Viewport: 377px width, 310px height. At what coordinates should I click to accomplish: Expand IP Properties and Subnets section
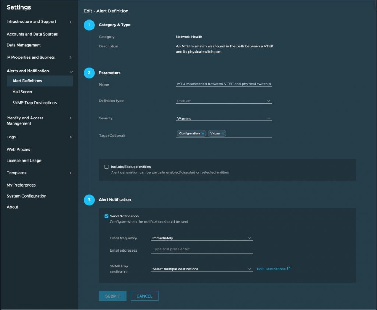[x=70, y=58]
